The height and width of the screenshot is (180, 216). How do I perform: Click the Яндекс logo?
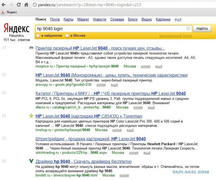tap(17, 28)
